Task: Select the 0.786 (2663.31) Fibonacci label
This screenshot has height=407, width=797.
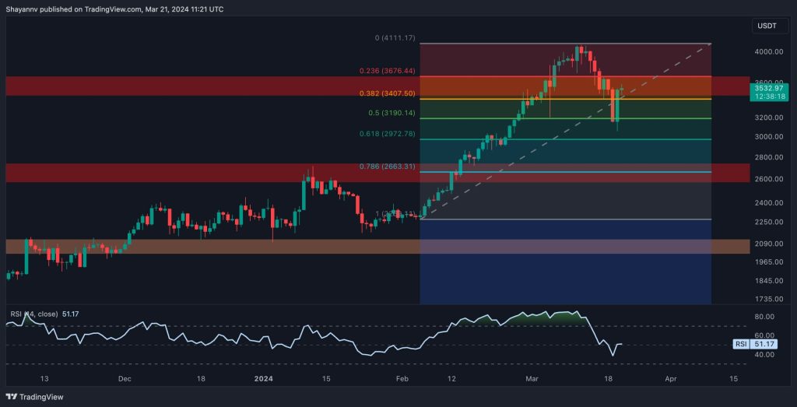Action: coord(388,167)
